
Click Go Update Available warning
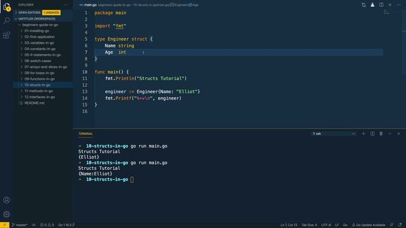tap(369, 225)
